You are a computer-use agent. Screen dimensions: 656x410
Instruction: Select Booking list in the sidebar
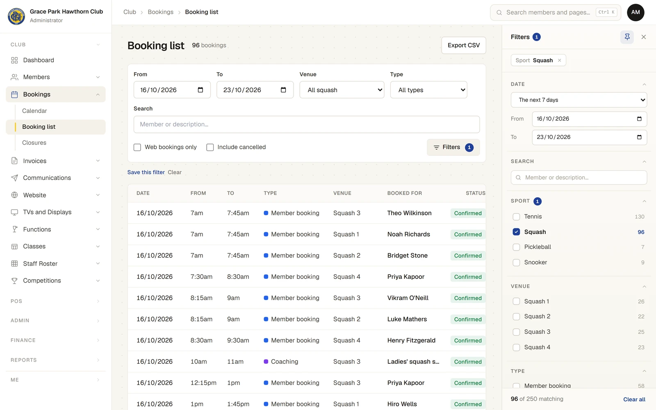pyautogui.click(x=56, y=127)
